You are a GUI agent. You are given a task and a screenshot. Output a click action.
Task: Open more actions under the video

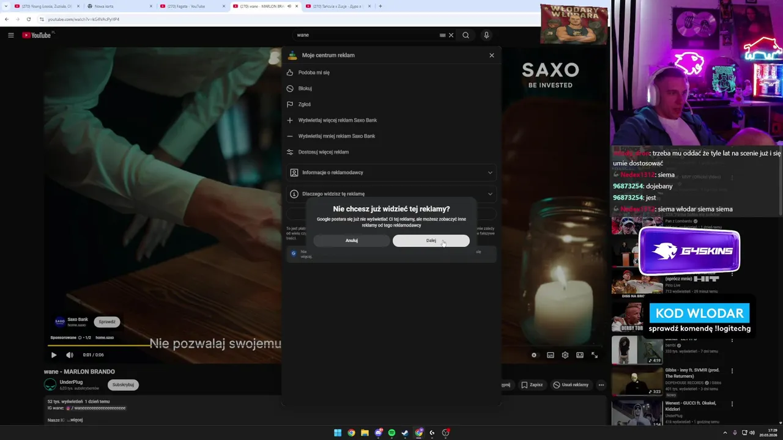[x=601, y=385]
